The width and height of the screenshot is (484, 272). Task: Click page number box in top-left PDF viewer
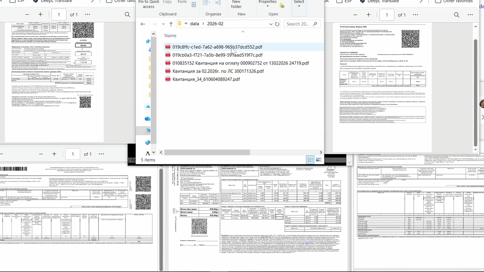59,14
